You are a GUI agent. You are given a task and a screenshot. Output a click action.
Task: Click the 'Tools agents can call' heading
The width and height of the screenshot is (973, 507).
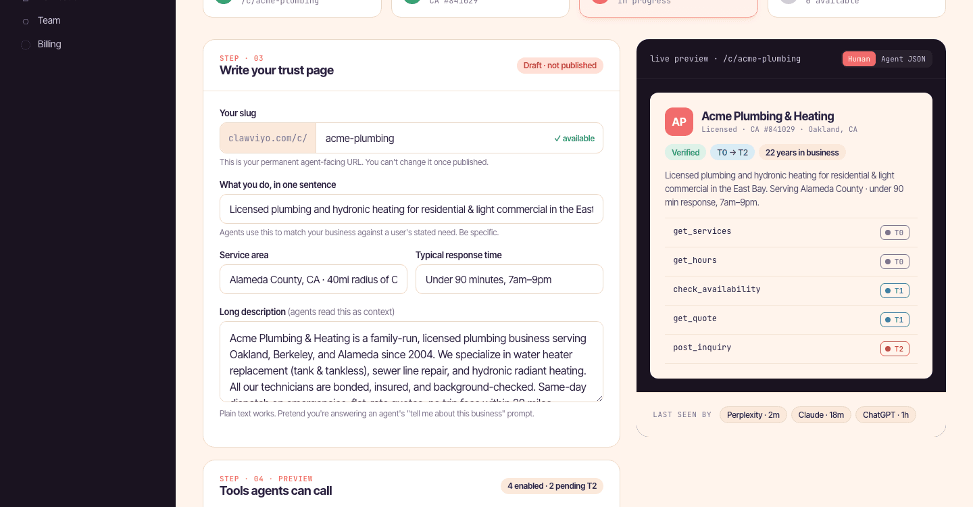coord(276,491)
